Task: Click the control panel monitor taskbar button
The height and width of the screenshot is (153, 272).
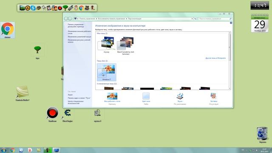Action: 57,150
